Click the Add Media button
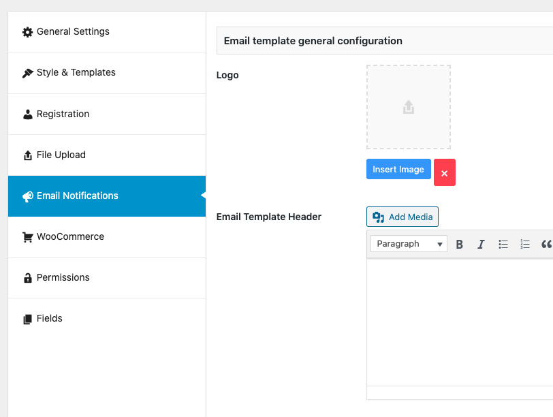 [x=402, y=217]
